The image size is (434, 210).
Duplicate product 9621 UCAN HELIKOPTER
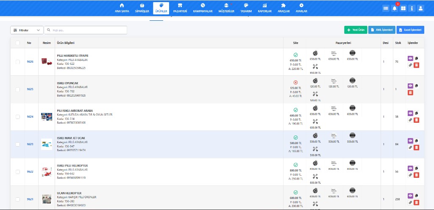pos(417,196)
